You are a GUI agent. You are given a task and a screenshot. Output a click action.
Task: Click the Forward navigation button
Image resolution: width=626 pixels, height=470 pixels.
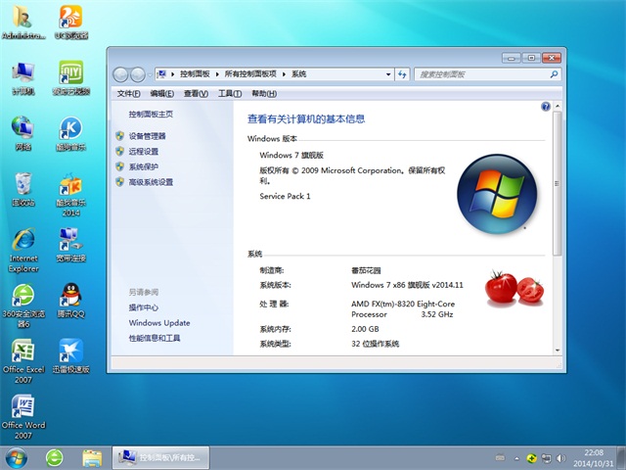(x=138, y=74)
